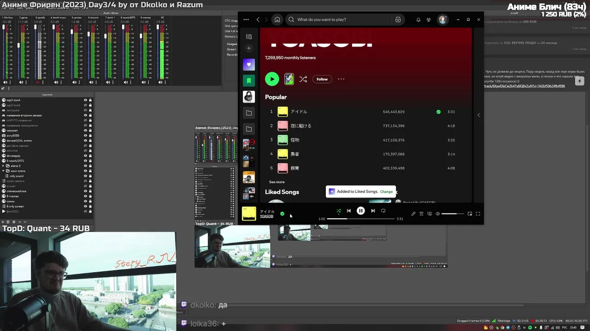
Task: Open Spotify miniplayer icon
Action: pyautogui.click(x=470, y=214)
